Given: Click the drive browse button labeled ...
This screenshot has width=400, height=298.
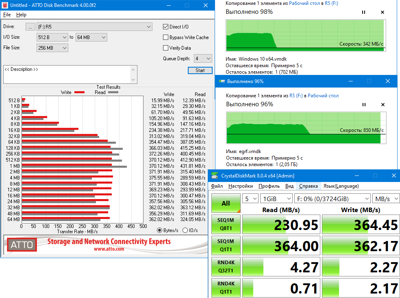Looking at the screenshot, I should [30, 27].
